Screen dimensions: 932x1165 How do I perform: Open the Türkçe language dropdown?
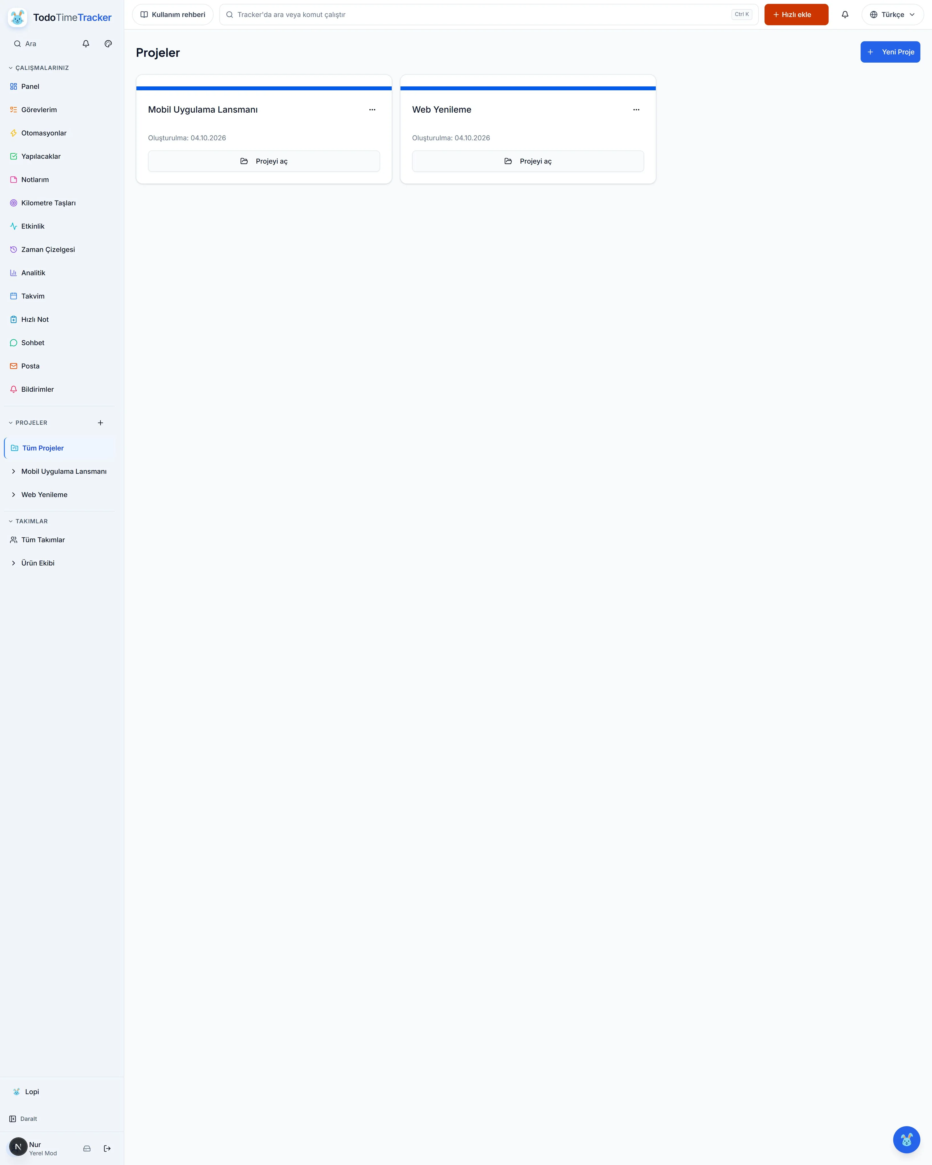click(892, 15)
